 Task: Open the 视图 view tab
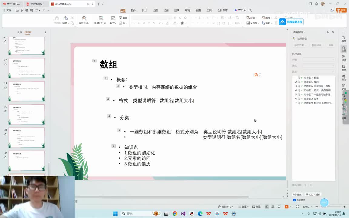(x=198, y=11)
